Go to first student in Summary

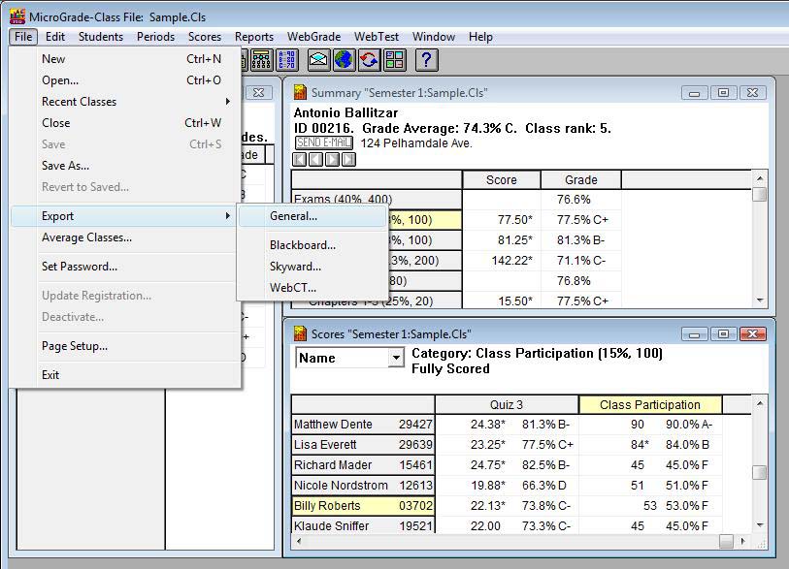[x=300, y=160]
